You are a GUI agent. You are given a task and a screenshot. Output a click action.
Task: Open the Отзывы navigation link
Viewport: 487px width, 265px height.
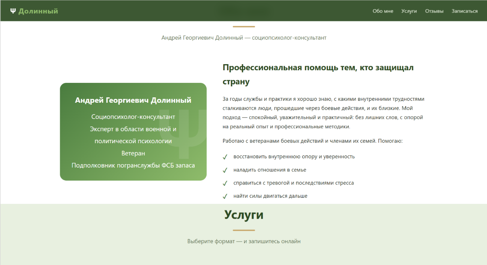tap(434, 11)
